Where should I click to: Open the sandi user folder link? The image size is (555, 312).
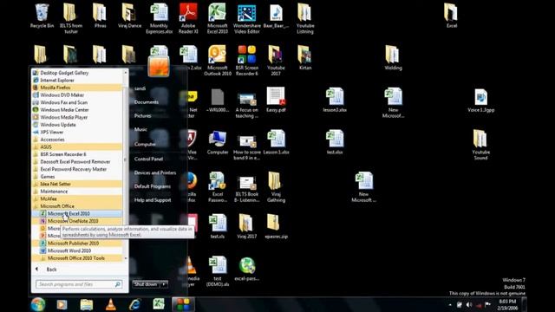(x=140, y=88)
